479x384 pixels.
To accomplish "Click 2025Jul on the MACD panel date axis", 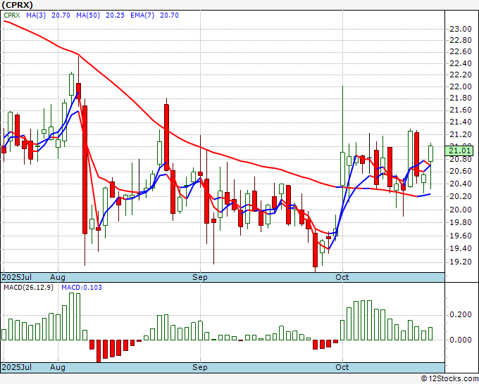I will (17, 367).
